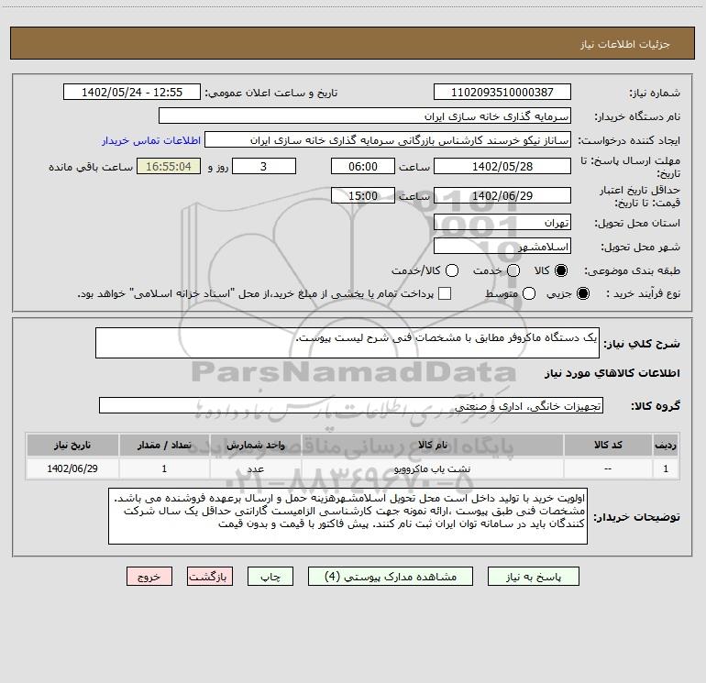Click the requester field ساناز نیکو خرسند
This screenshot has width=706, height=683.
tap(388, 140)
